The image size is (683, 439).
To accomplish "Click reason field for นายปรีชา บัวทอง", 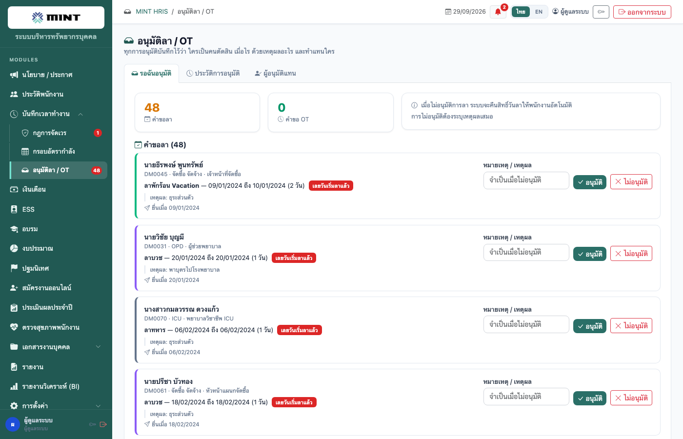I will [x=526, y=397].
